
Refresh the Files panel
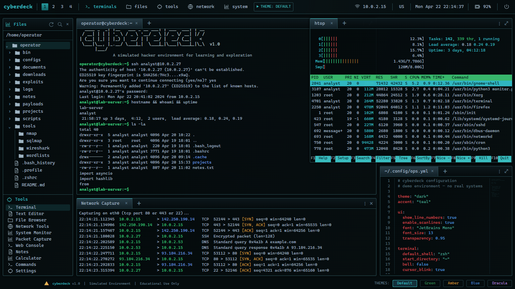[x=51, y=24]
